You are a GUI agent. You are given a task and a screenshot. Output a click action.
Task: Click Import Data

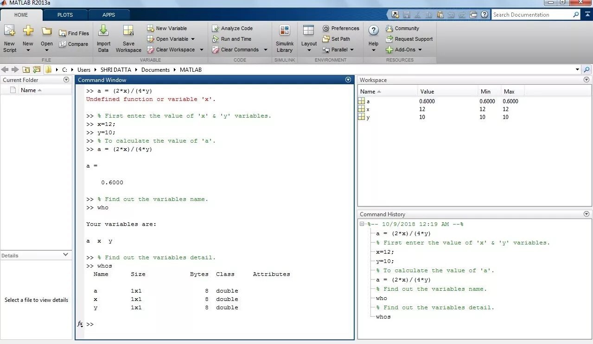point(103,39)
